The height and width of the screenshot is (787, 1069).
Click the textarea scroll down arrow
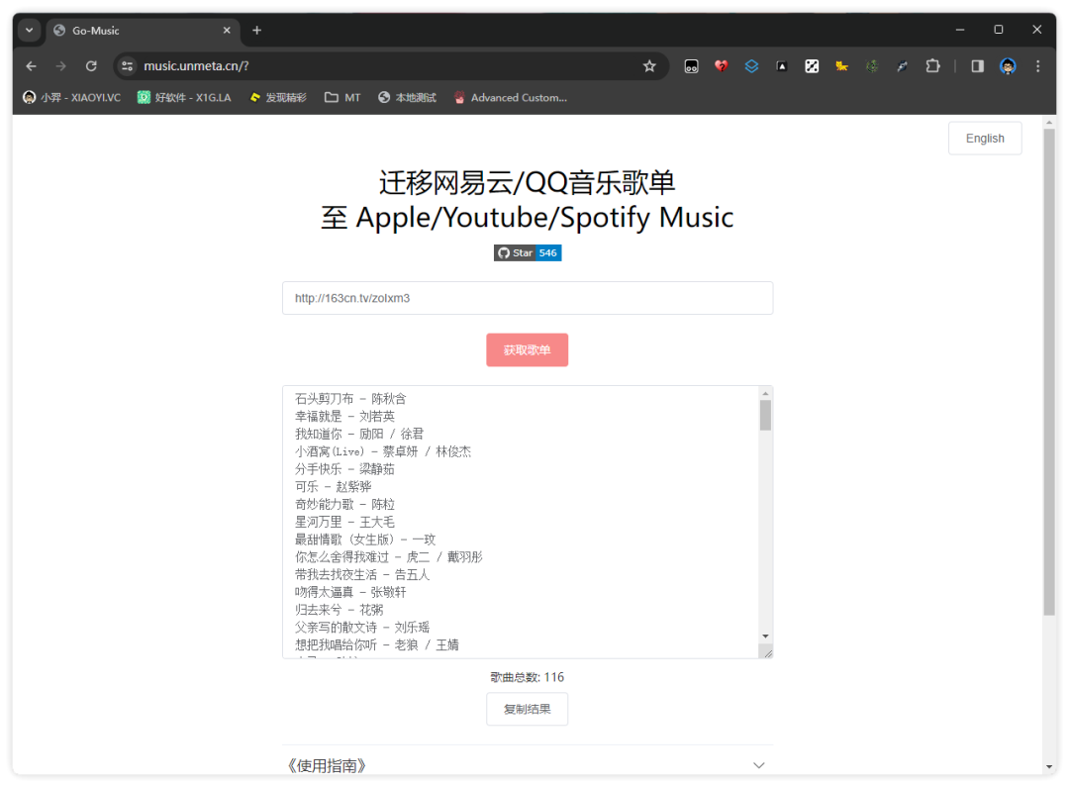point(765,637)
